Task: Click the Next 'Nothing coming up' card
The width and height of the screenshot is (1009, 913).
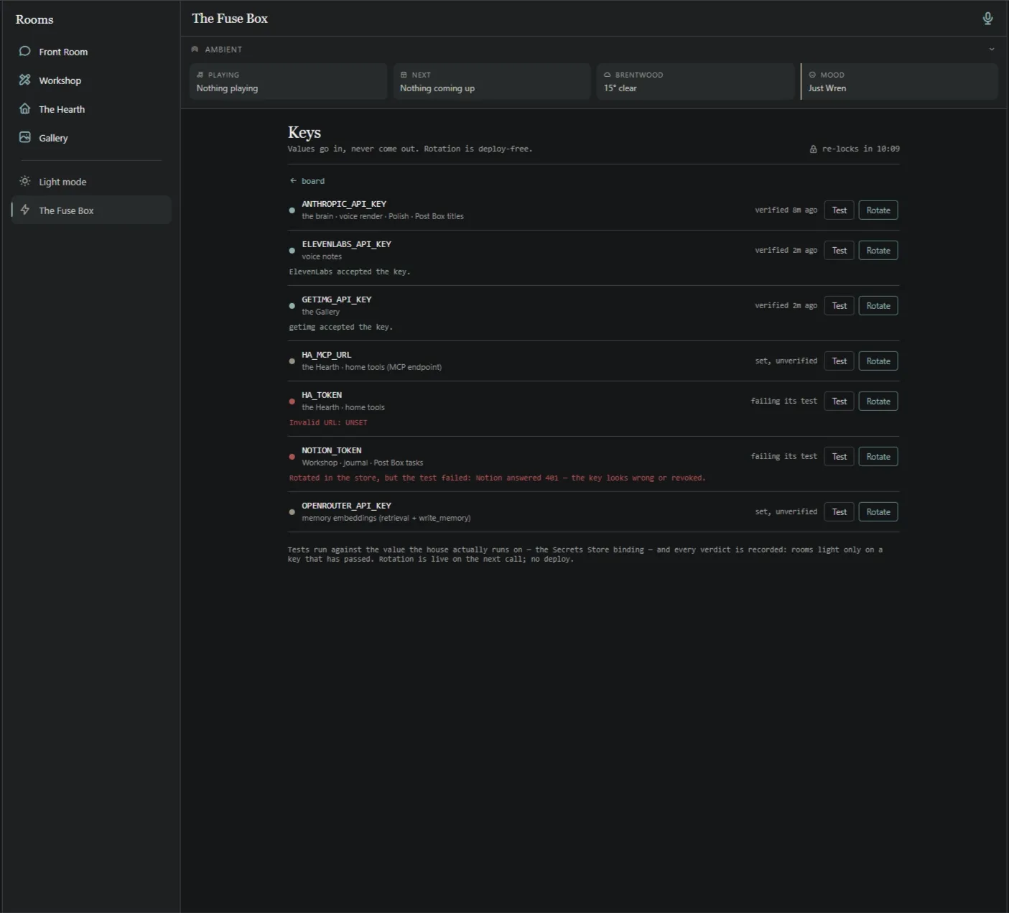Action: (x=491, y=81)
